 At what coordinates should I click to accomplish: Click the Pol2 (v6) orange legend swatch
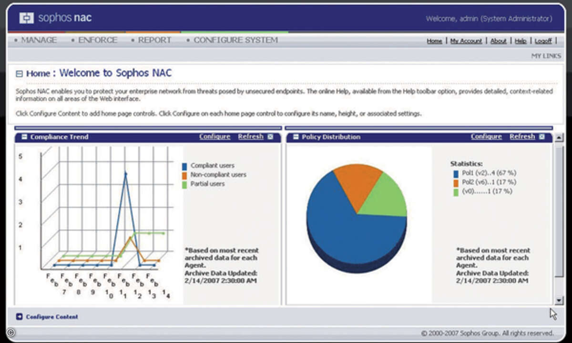(x=456, y=182)
